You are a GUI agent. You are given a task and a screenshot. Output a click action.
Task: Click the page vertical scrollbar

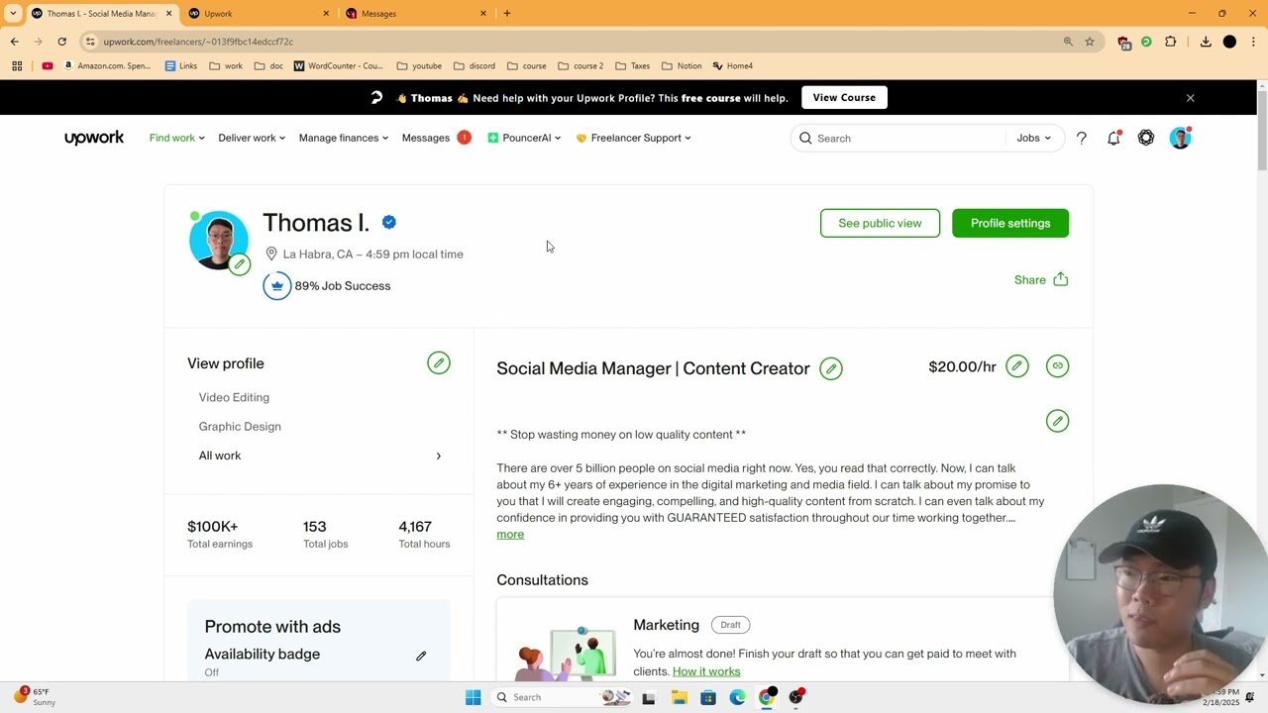[1262, 129]
